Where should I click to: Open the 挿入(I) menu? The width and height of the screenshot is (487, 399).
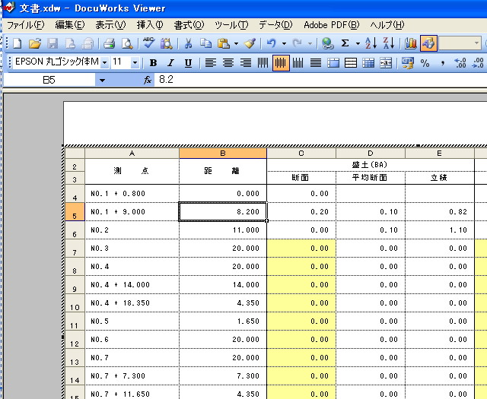point(150,25)
